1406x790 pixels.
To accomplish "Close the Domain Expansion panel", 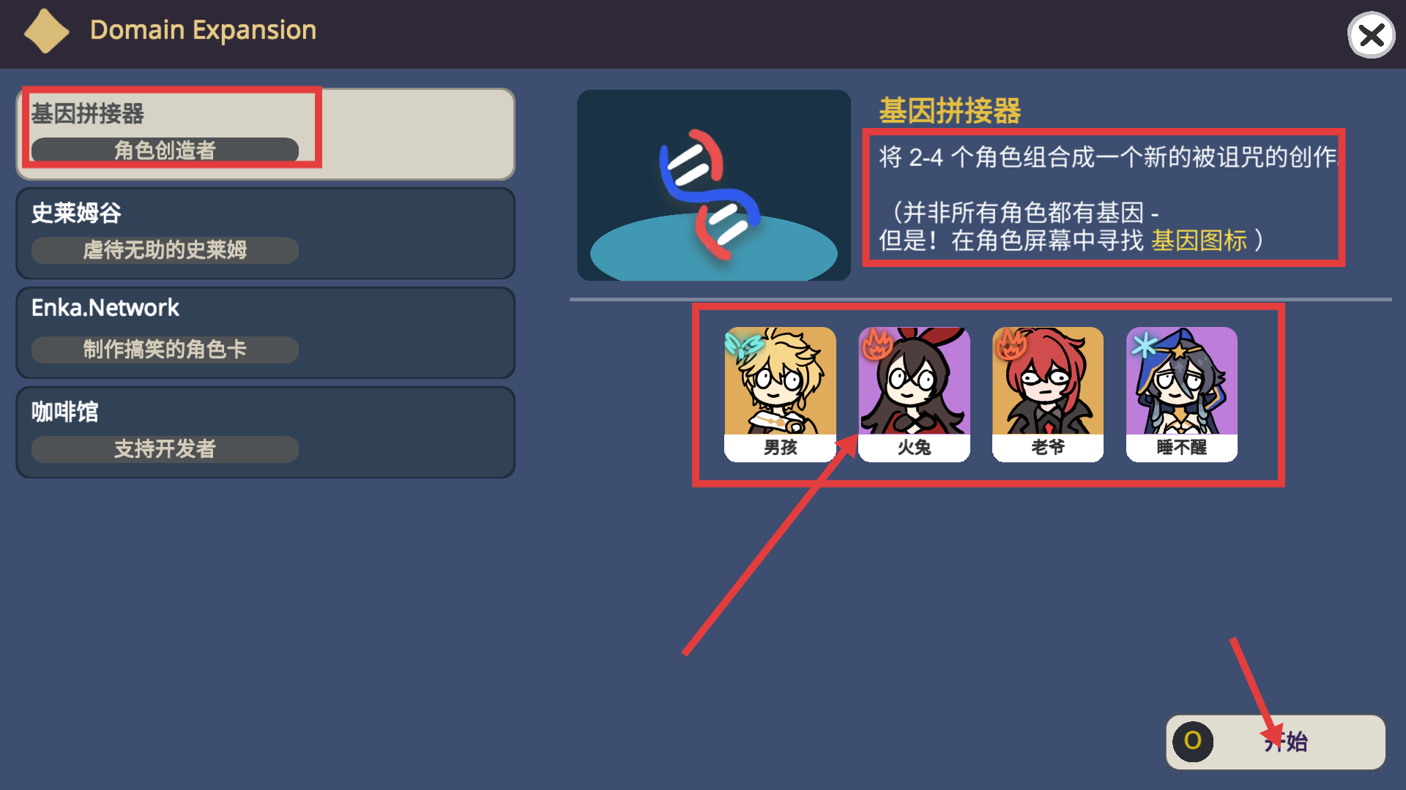I will pyautogui.click(x=1372, y=35).
